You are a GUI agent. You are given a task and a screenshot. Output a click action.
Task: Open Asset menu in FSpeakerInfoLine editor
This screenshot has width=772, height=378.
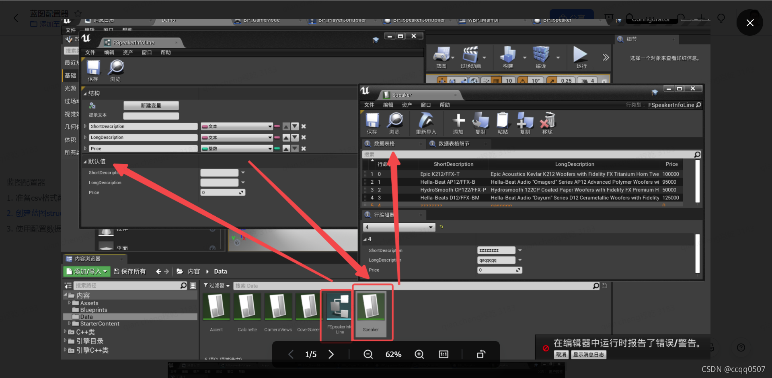128,53
